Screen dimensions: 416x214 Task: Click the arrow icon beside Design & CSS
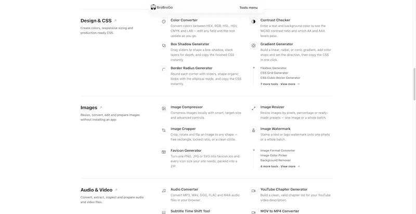[x=115, y=21]
